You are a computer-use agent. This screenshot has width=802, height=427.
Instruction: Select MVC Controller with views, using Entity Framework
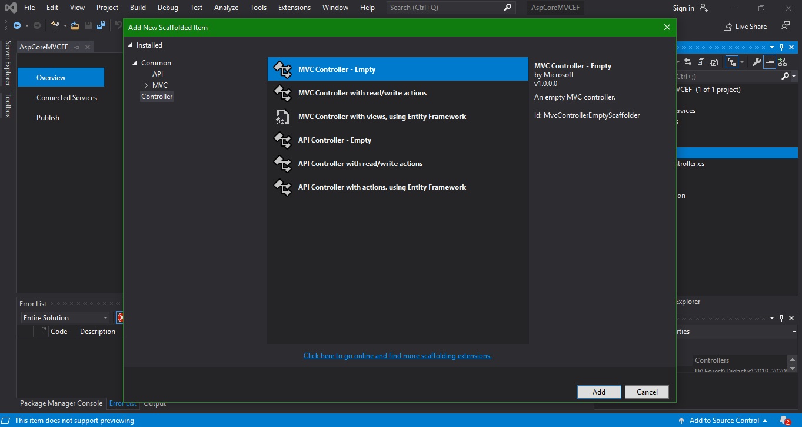(x=382, y=117)
